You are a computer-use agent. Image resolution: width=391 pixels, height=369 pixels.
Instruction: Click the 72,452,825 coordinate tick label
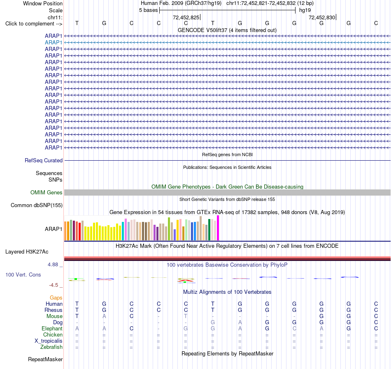click(186, 17)
